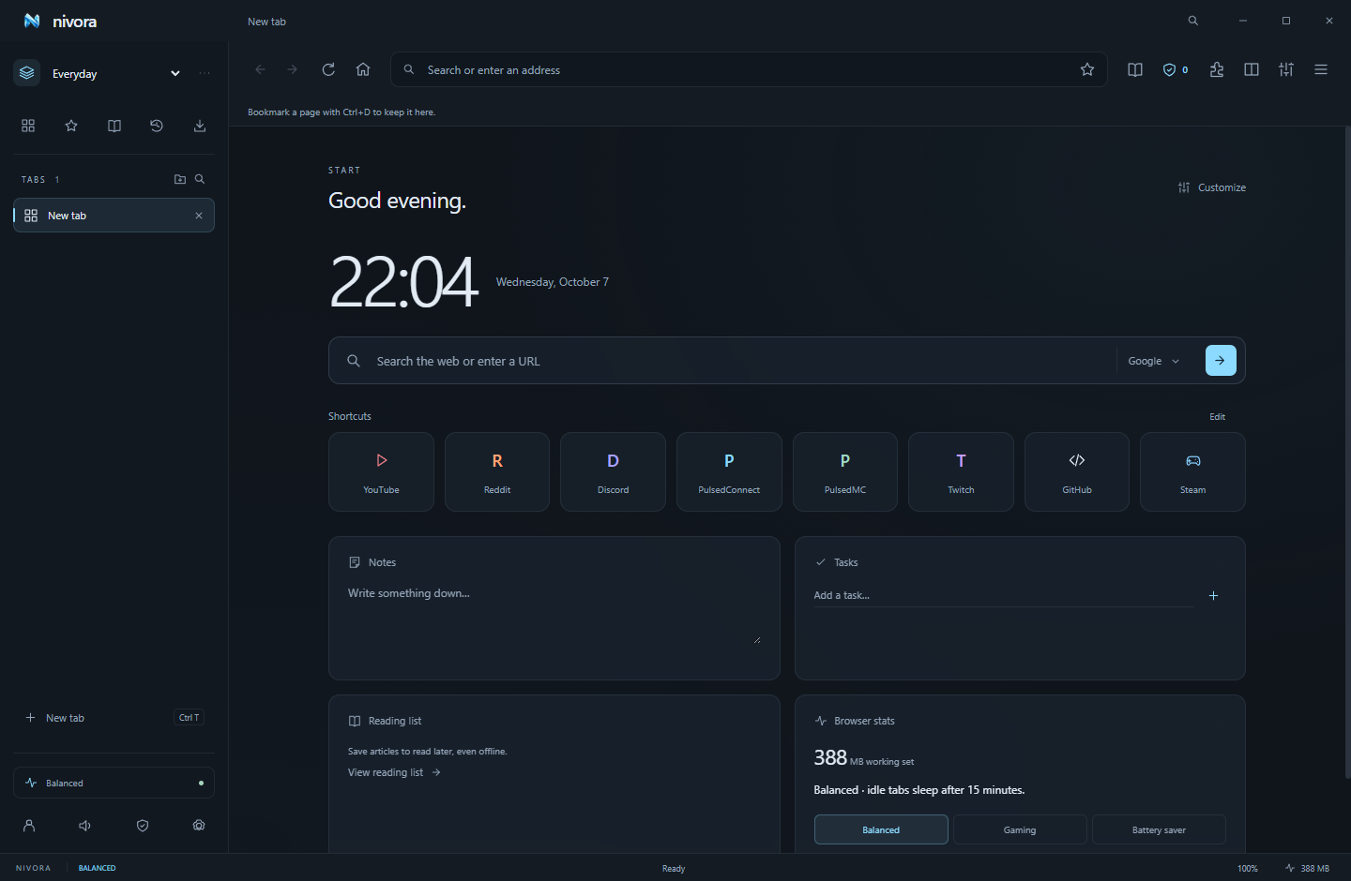
Task: Click the Notes text area
Action: coord(554,614)
